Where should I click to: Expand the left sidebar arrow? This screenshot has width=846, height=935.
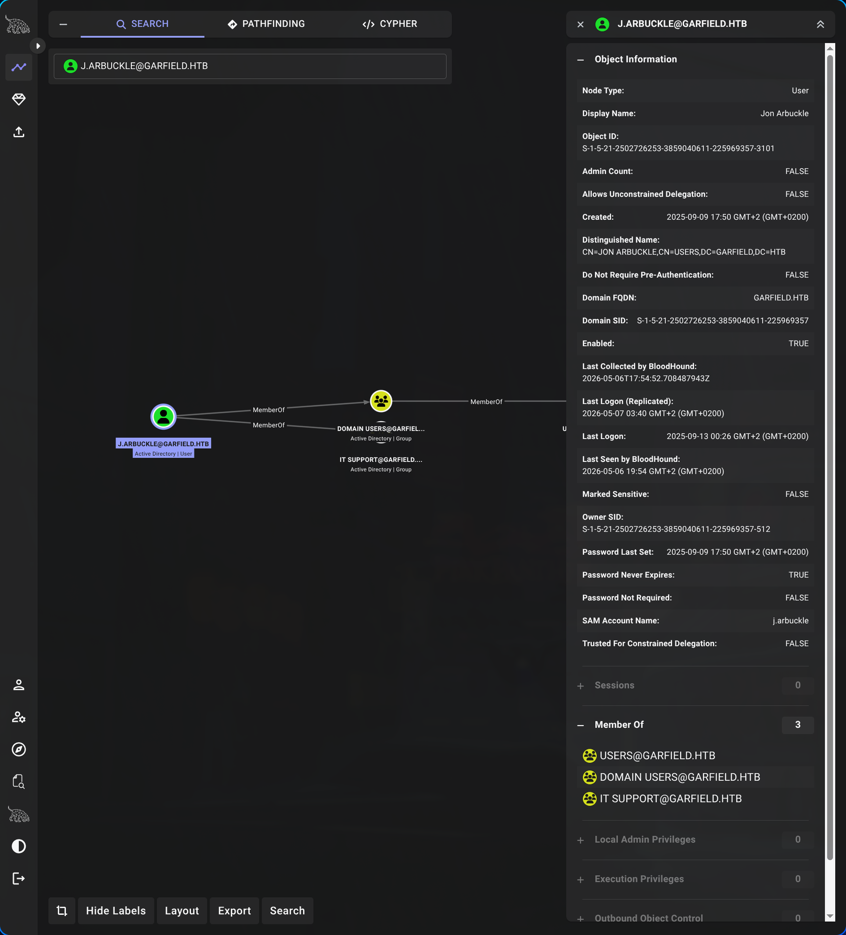(38, 46)
